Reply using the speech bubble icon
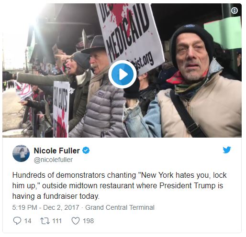This screenshot has width=246, height=237. 17,221
